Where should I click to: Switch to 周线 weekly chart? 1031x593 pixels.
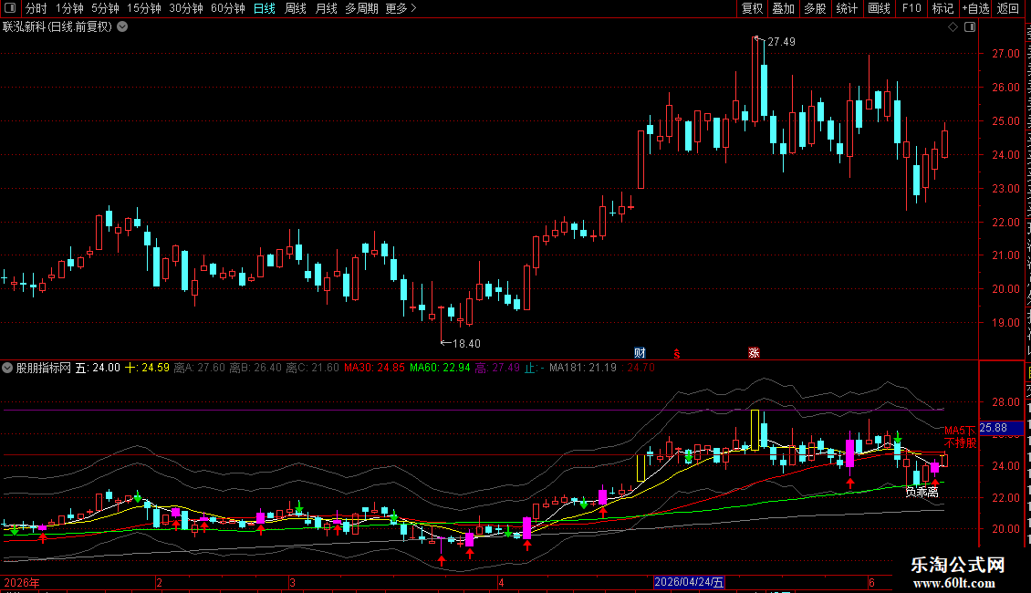pos(296,8)
